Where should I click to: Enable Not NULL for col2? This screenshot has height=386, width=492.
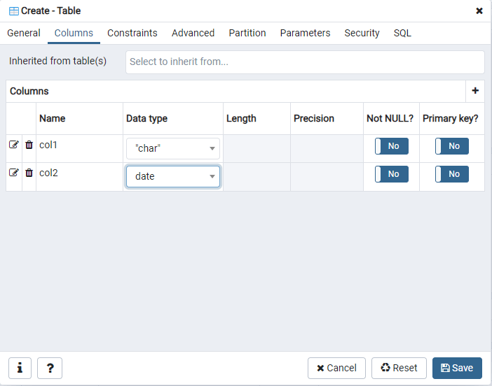point(391,174)
